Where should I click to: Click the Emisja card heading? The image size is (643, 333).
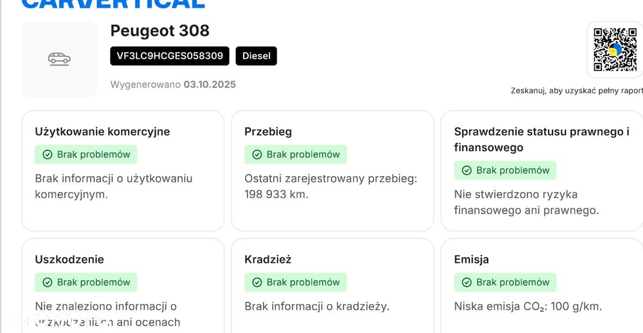[471, 260]
